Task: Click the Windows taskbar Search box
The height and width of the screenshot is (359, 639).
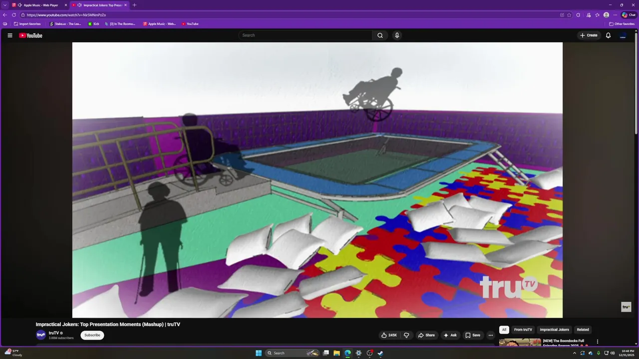Action: coord(293,353)
